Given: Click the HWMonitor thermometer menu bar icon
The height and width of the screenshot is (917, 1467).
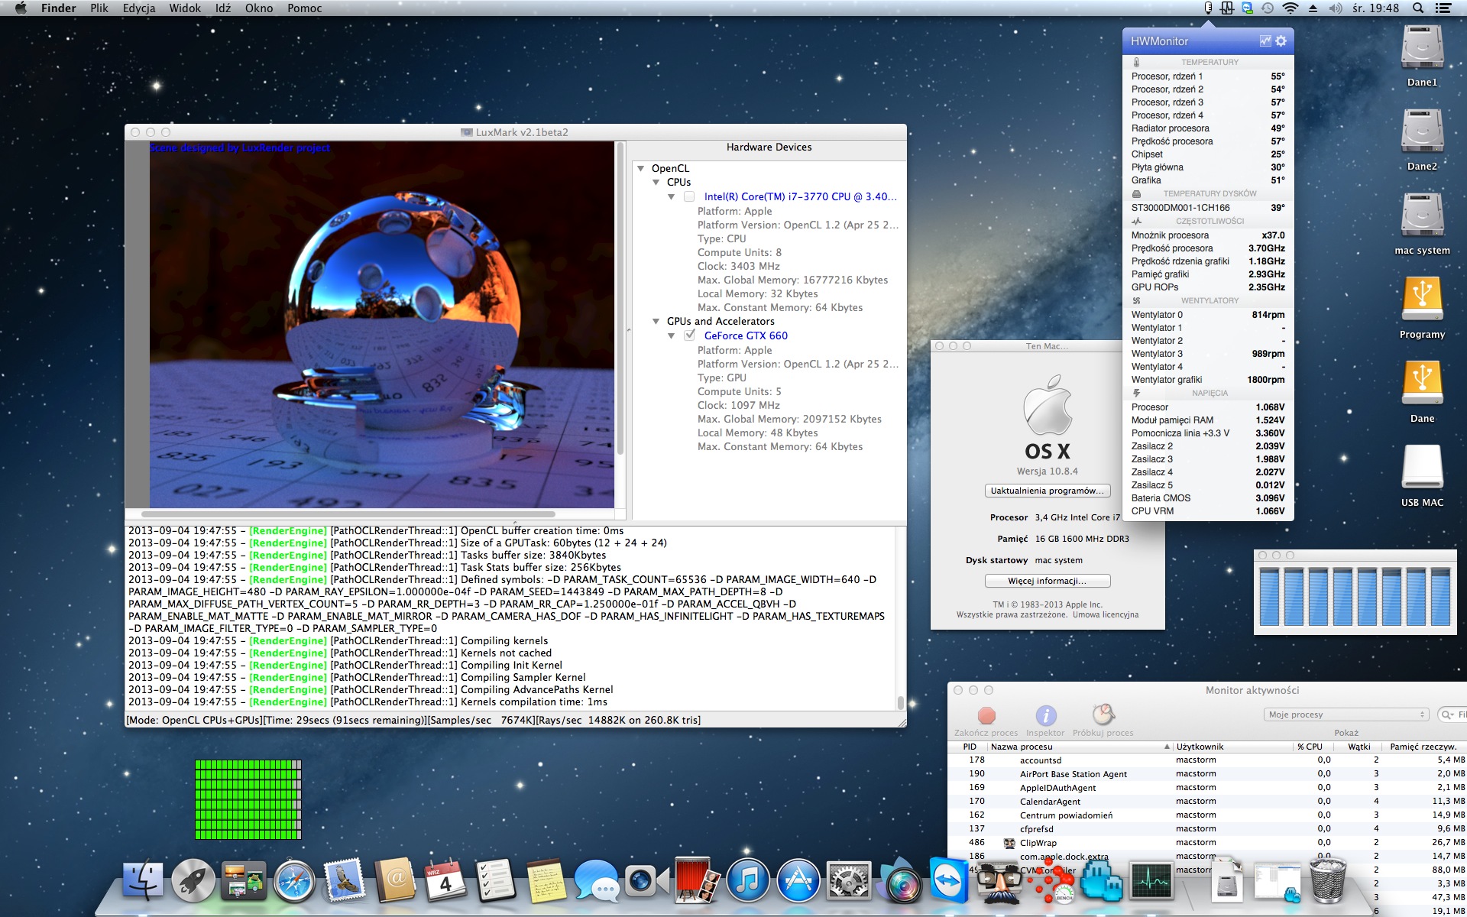Looking at the screenshot, I should 1208,8.
